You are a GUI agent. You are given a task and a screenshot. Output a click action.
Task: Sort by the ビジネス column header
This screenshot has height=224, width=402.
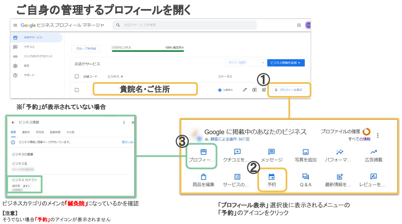pyautogui.click(x=115, y=76)
